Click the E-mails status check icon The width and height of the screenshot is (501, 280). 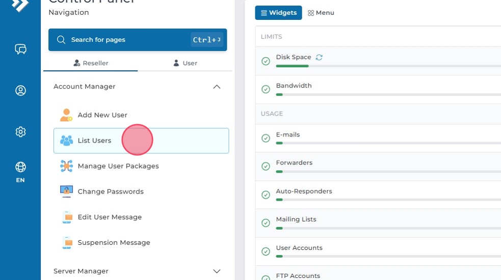tap(266, 138)
